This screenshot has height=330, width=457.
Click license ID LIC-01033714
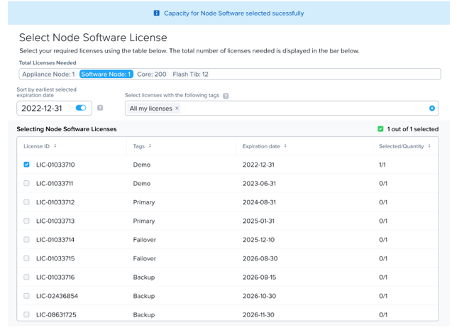point(55,240)
